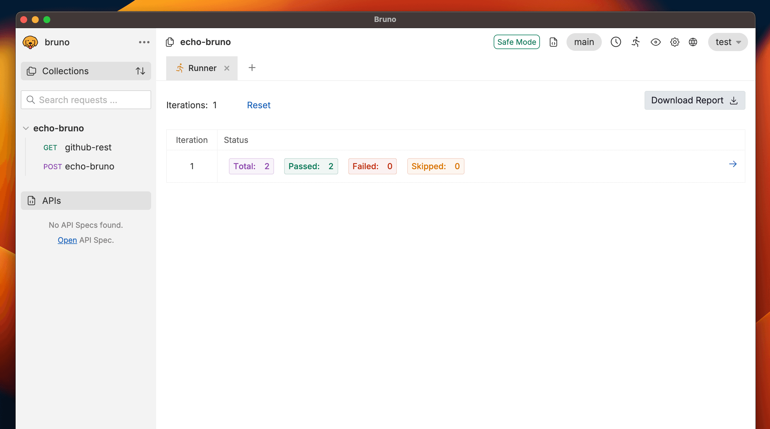Switch to the Runner tab

[202, 68]
